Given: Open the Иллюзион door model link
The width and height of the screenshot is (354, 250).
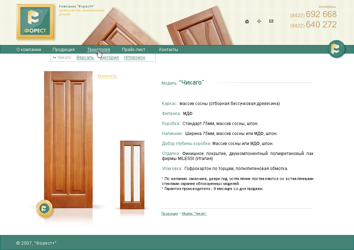Looking at the screenshot, I should tap(134, 57).
